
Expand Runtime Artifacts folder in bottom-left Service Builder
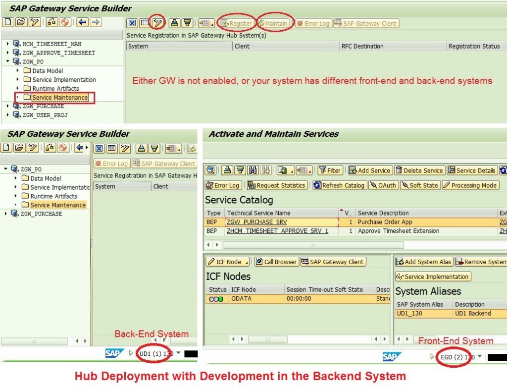click(15, 195)
